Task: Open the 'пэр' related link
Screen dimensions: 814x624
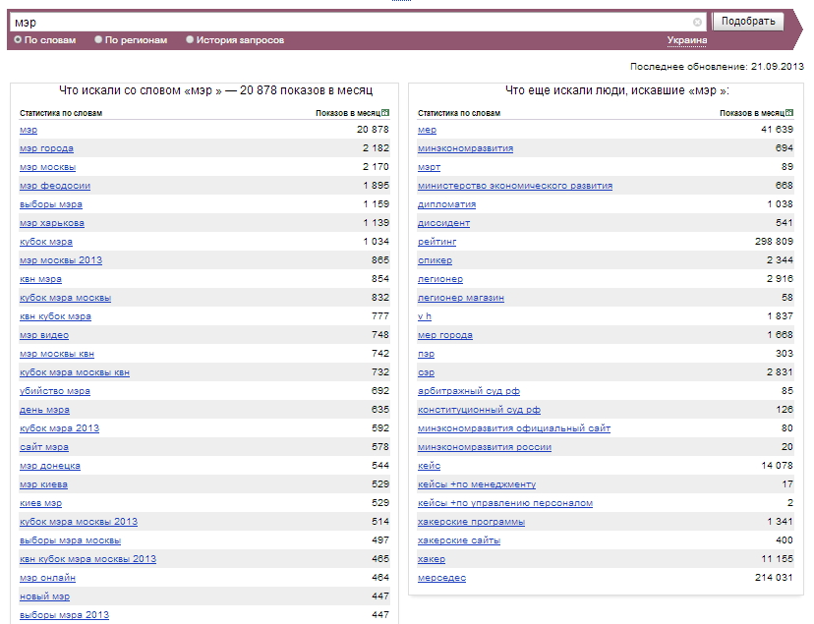Action: [x=427, y=354]
